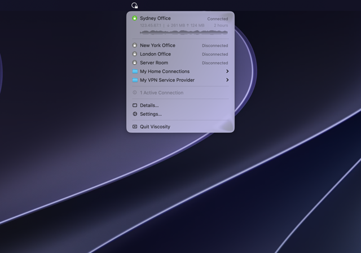Click the grey lock icon beside Server Room
Viewport: 361px width, 253px height.
tap(135, 63)
